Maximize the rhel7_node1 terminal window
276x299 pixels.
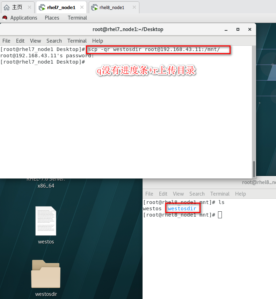pyautogui.click(x=238, y=29)
